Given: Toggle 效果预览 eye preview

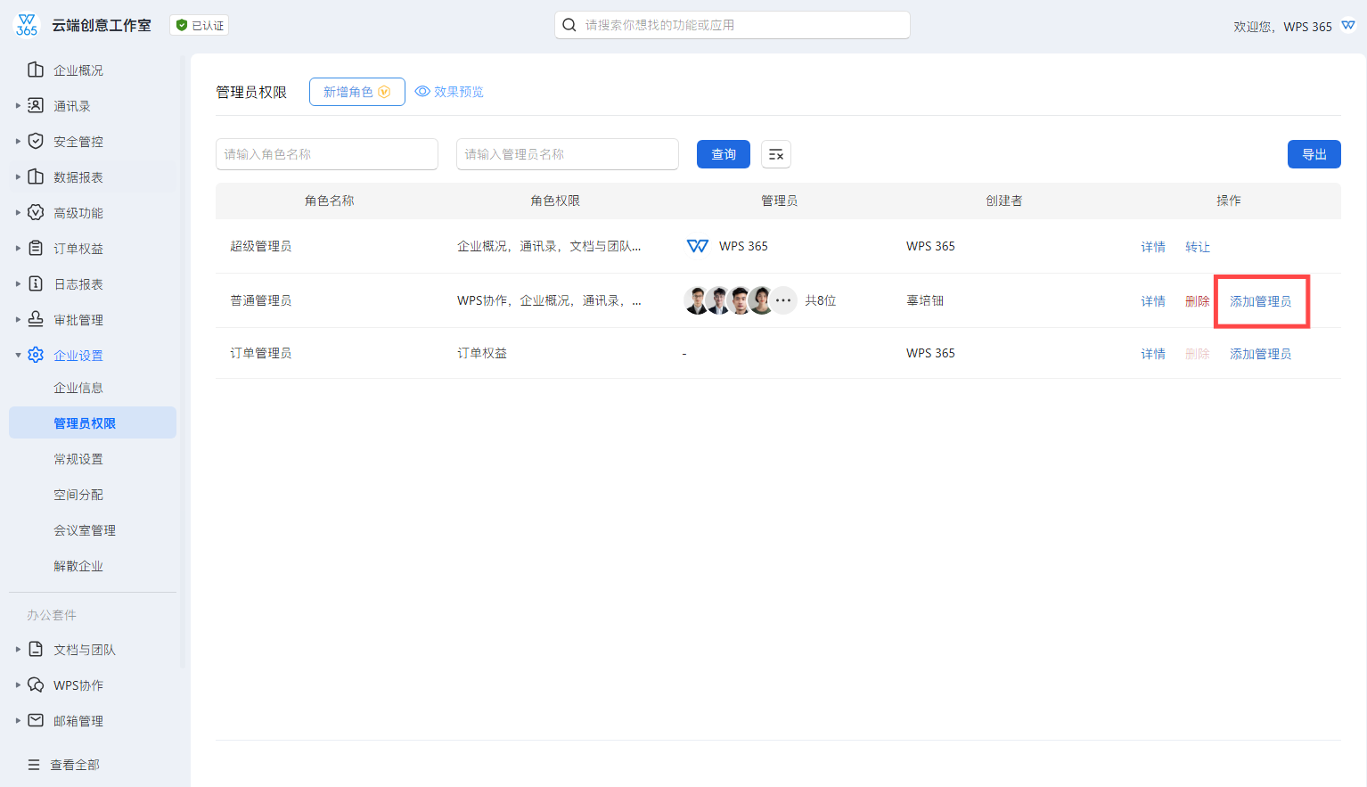Looking at the screenshot, I should pyautogui.click(x=449, y=92).
